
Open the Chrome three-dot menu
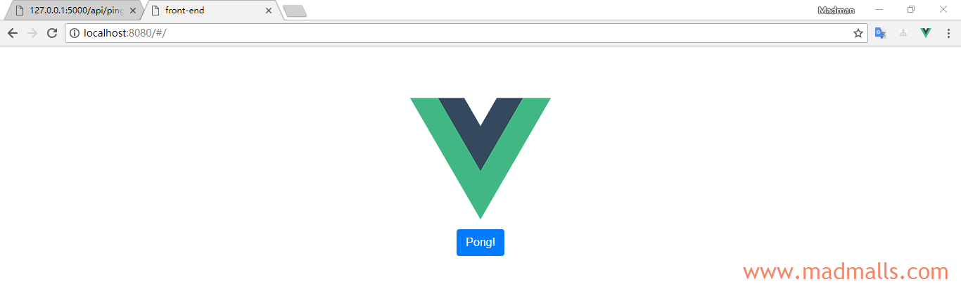948,33
